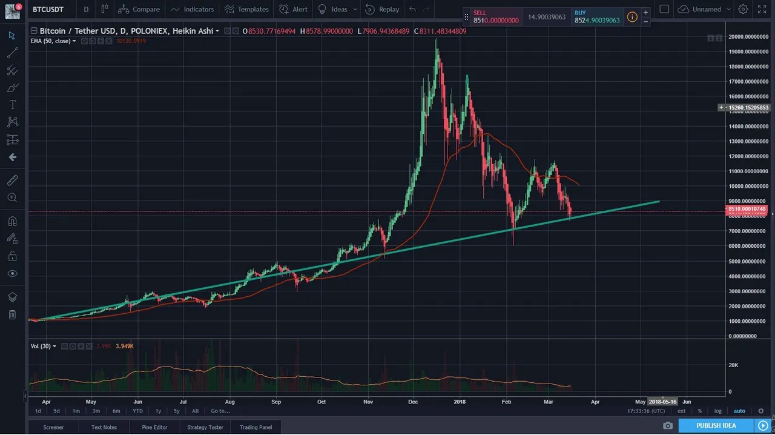Open the Strategy Tester tab
The image size is (775, 435).
pyautogui.click(x=205, y=427)
